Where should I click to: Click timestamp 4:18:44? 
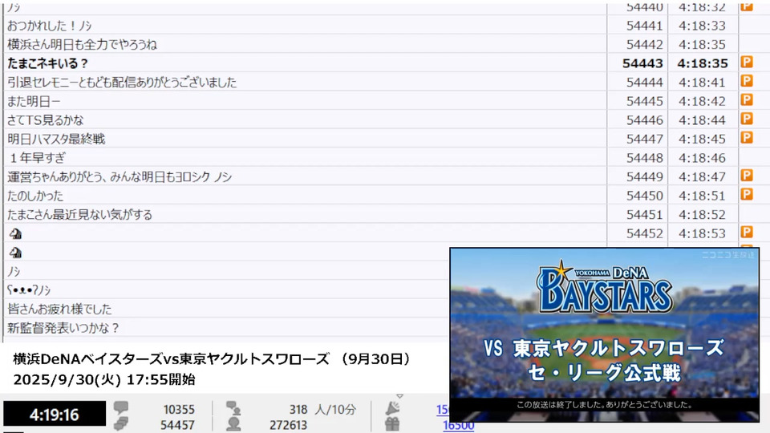click(703, 120)
